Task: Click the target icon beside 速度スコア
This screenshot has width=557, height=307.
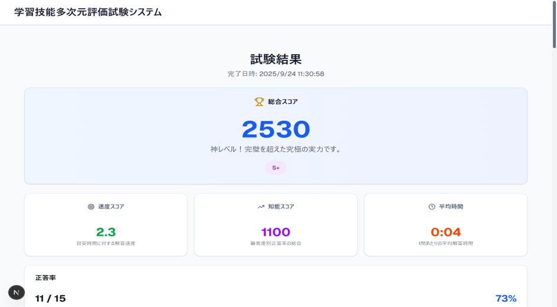Action: (x=91, y=207)
